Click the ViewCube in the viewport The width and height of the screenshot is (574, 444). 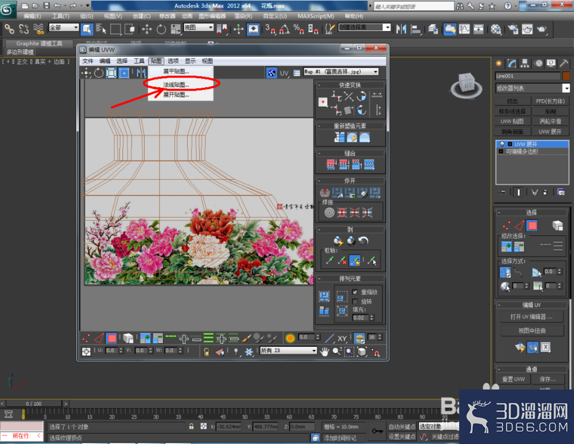[x=466, y=85]
